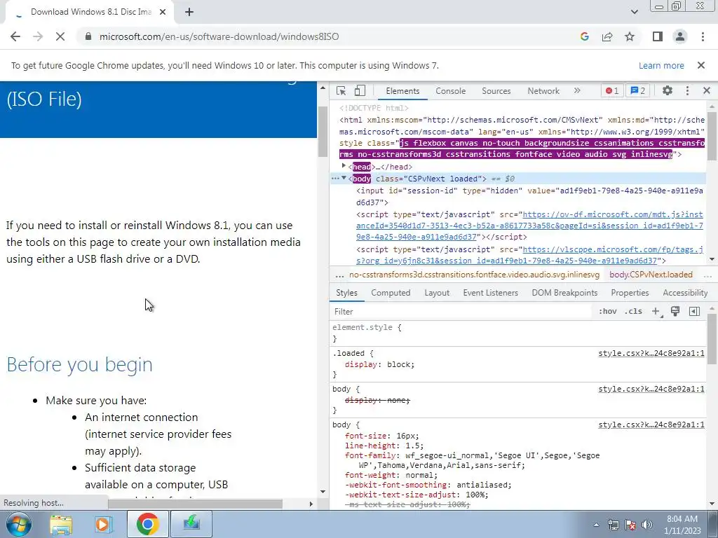Share this page icon
The height and width of the screenshot is (538, 718).
607,36
